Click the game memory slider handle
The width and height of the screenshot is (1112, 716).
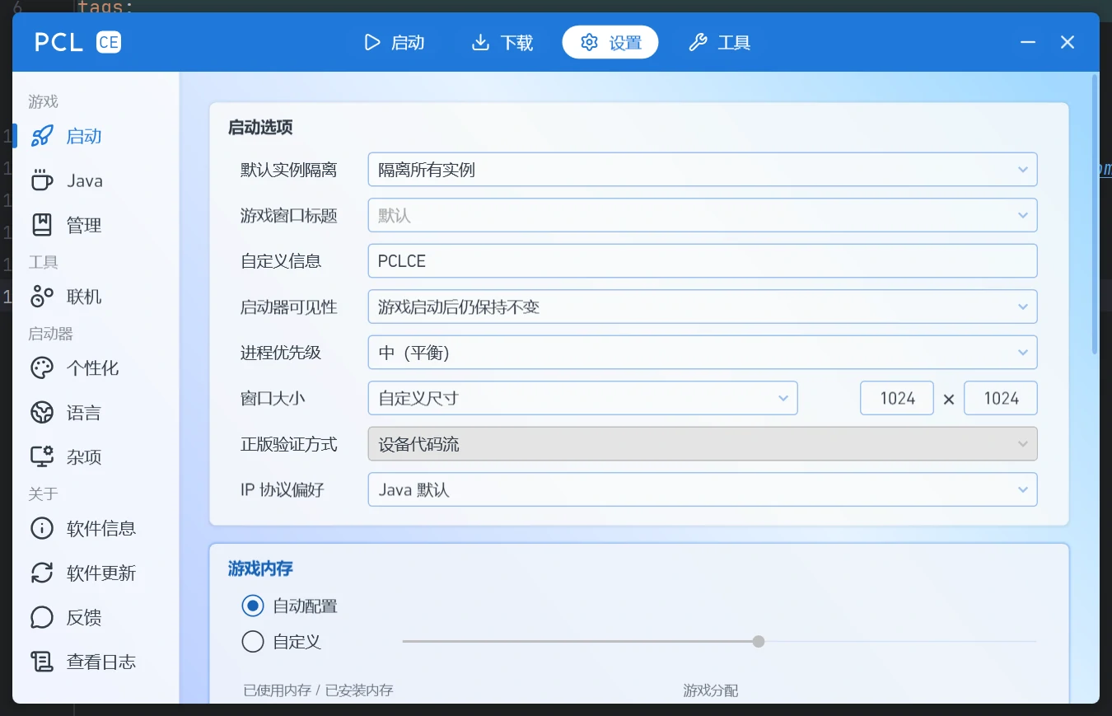(x=759, y=641)
